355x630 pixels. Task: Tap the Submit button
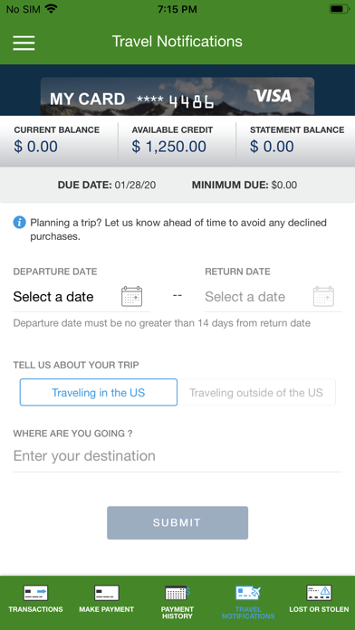click(x=177, y=522)
